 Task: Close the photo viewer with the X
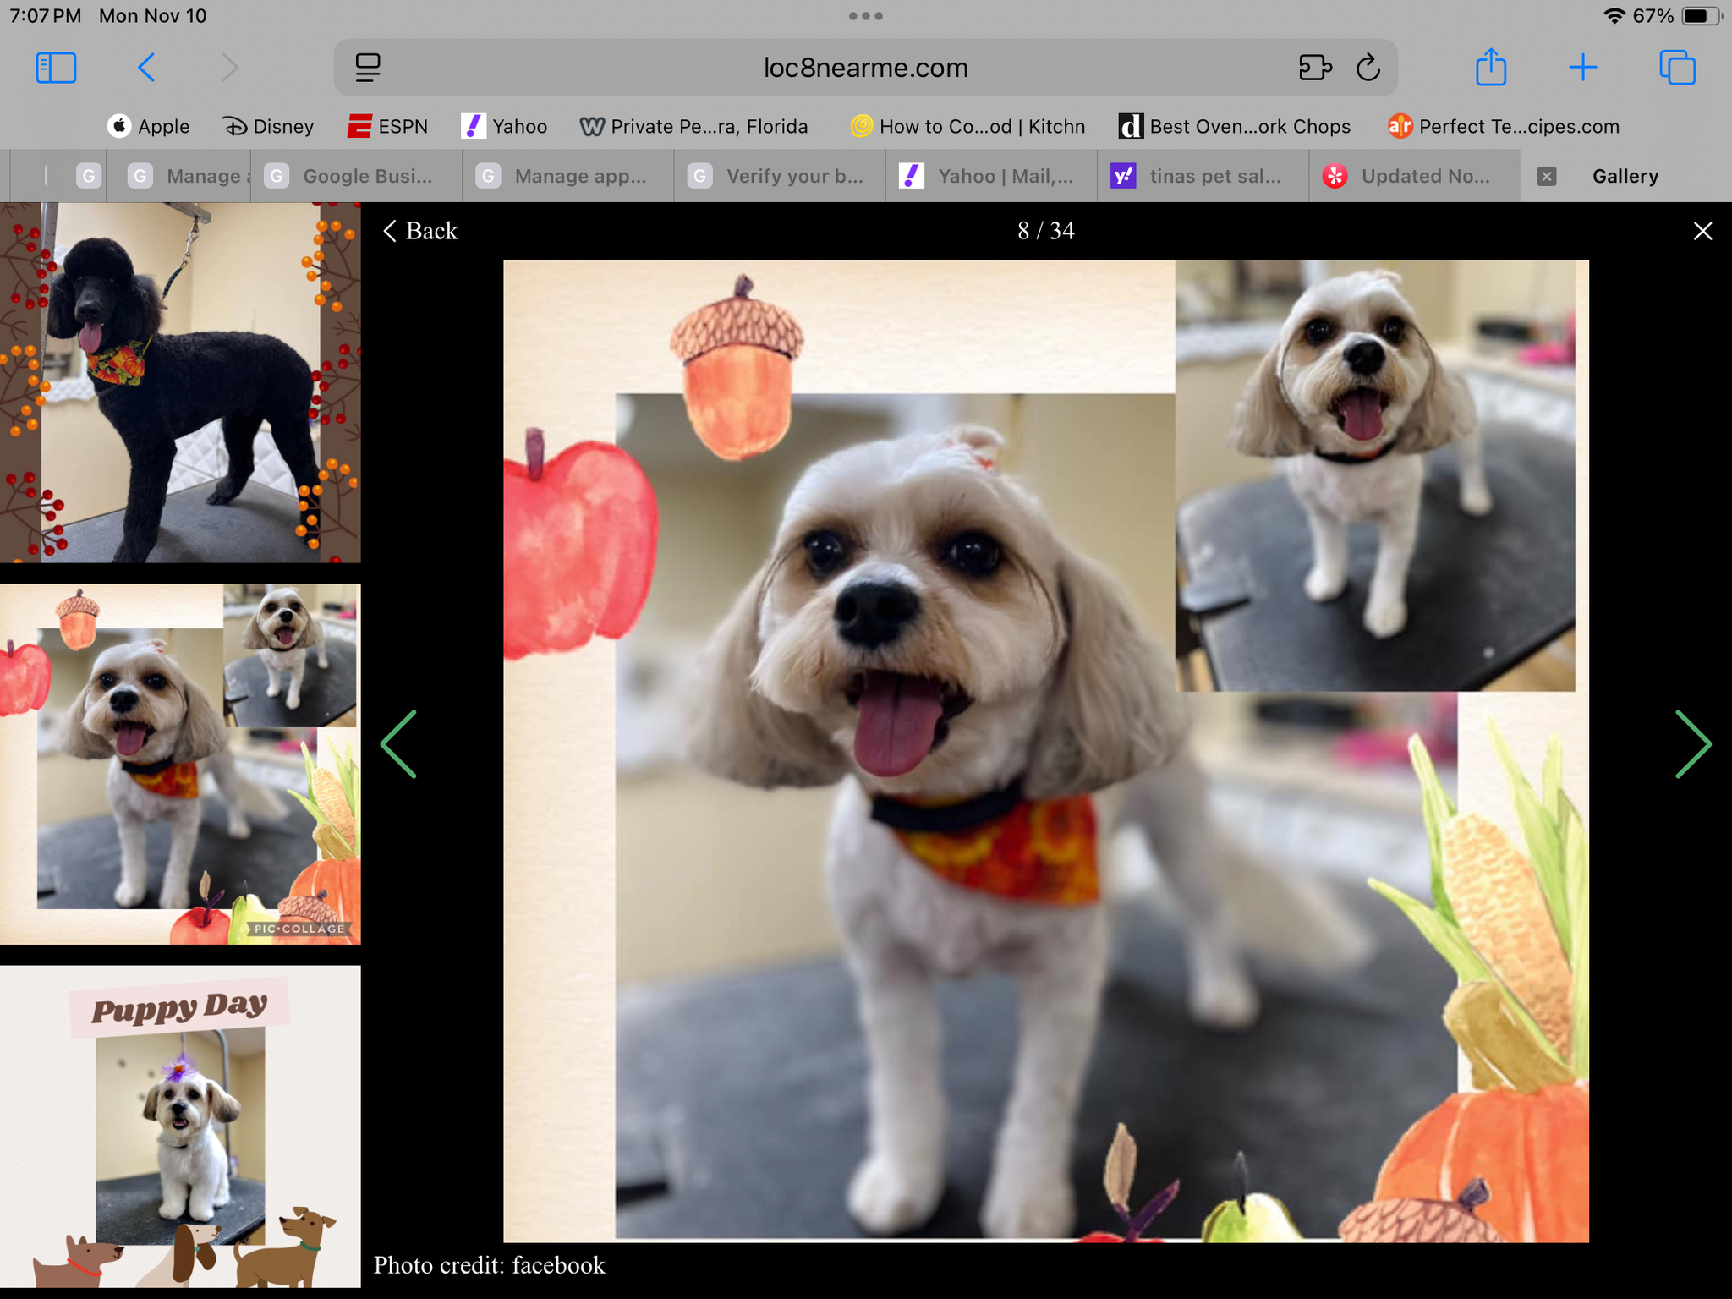click(x=1702, y=231)
